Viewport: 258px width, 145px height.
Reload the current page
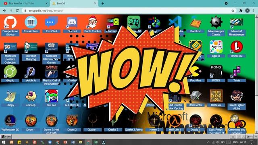(x=17, y=10)
